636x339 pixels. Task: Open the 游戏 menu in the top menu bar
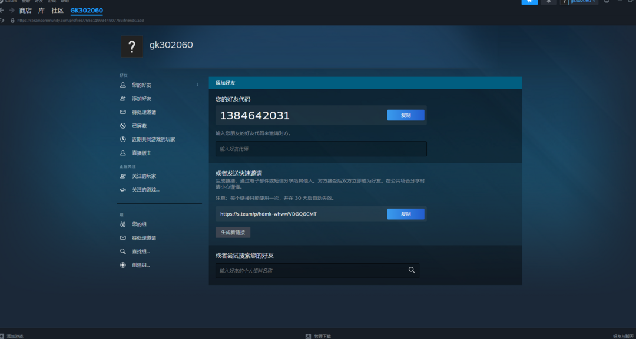52,1
